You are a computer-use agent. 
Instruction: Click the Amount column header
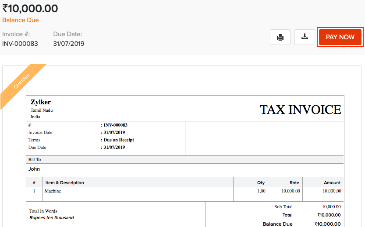coord(333,183)
